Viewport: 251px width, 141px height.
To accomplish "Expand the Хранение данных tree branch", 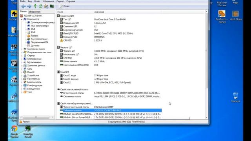I will [22, 65].
